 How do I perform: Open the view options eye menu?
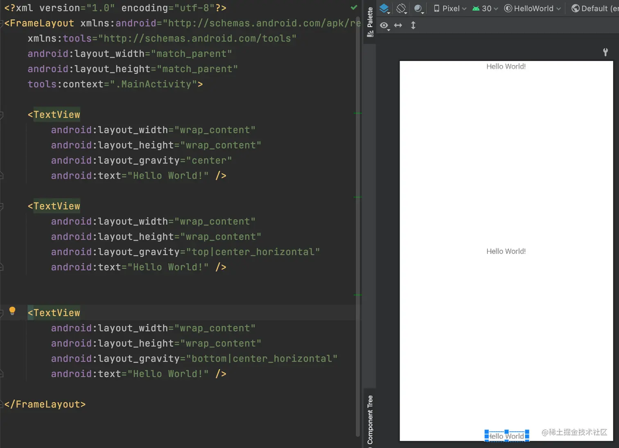[x=384, y=26]
